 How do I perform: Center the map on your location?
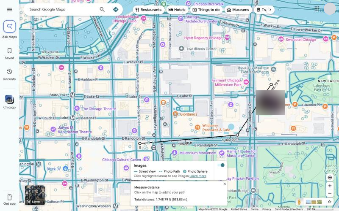tap(330, 178)
